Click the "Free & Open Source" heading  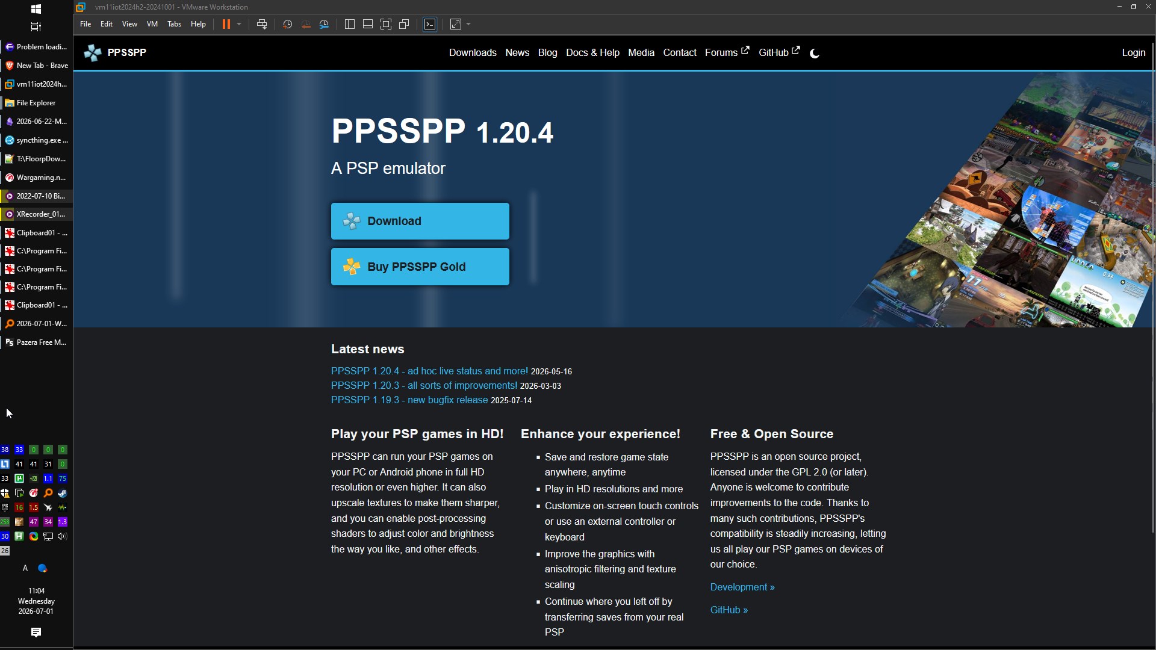(772, 434)
